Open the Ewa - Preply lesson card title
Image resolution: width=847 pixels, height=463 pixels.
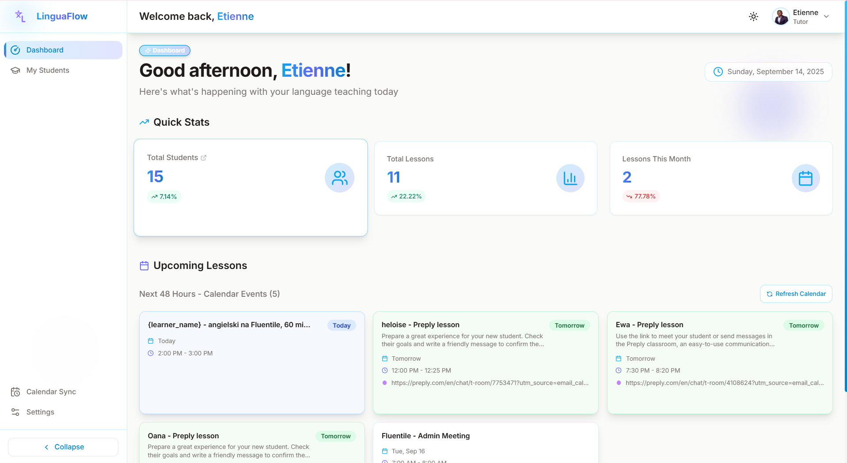(x=649, y=325)
